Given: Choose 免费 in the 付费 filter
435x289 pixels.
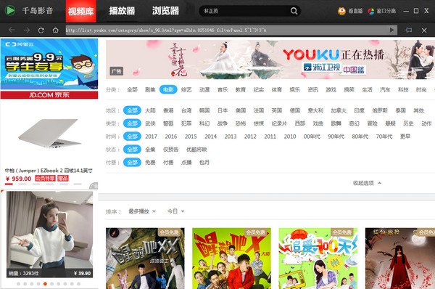Looking at the screenshot, I should click(x=150, y=162).
